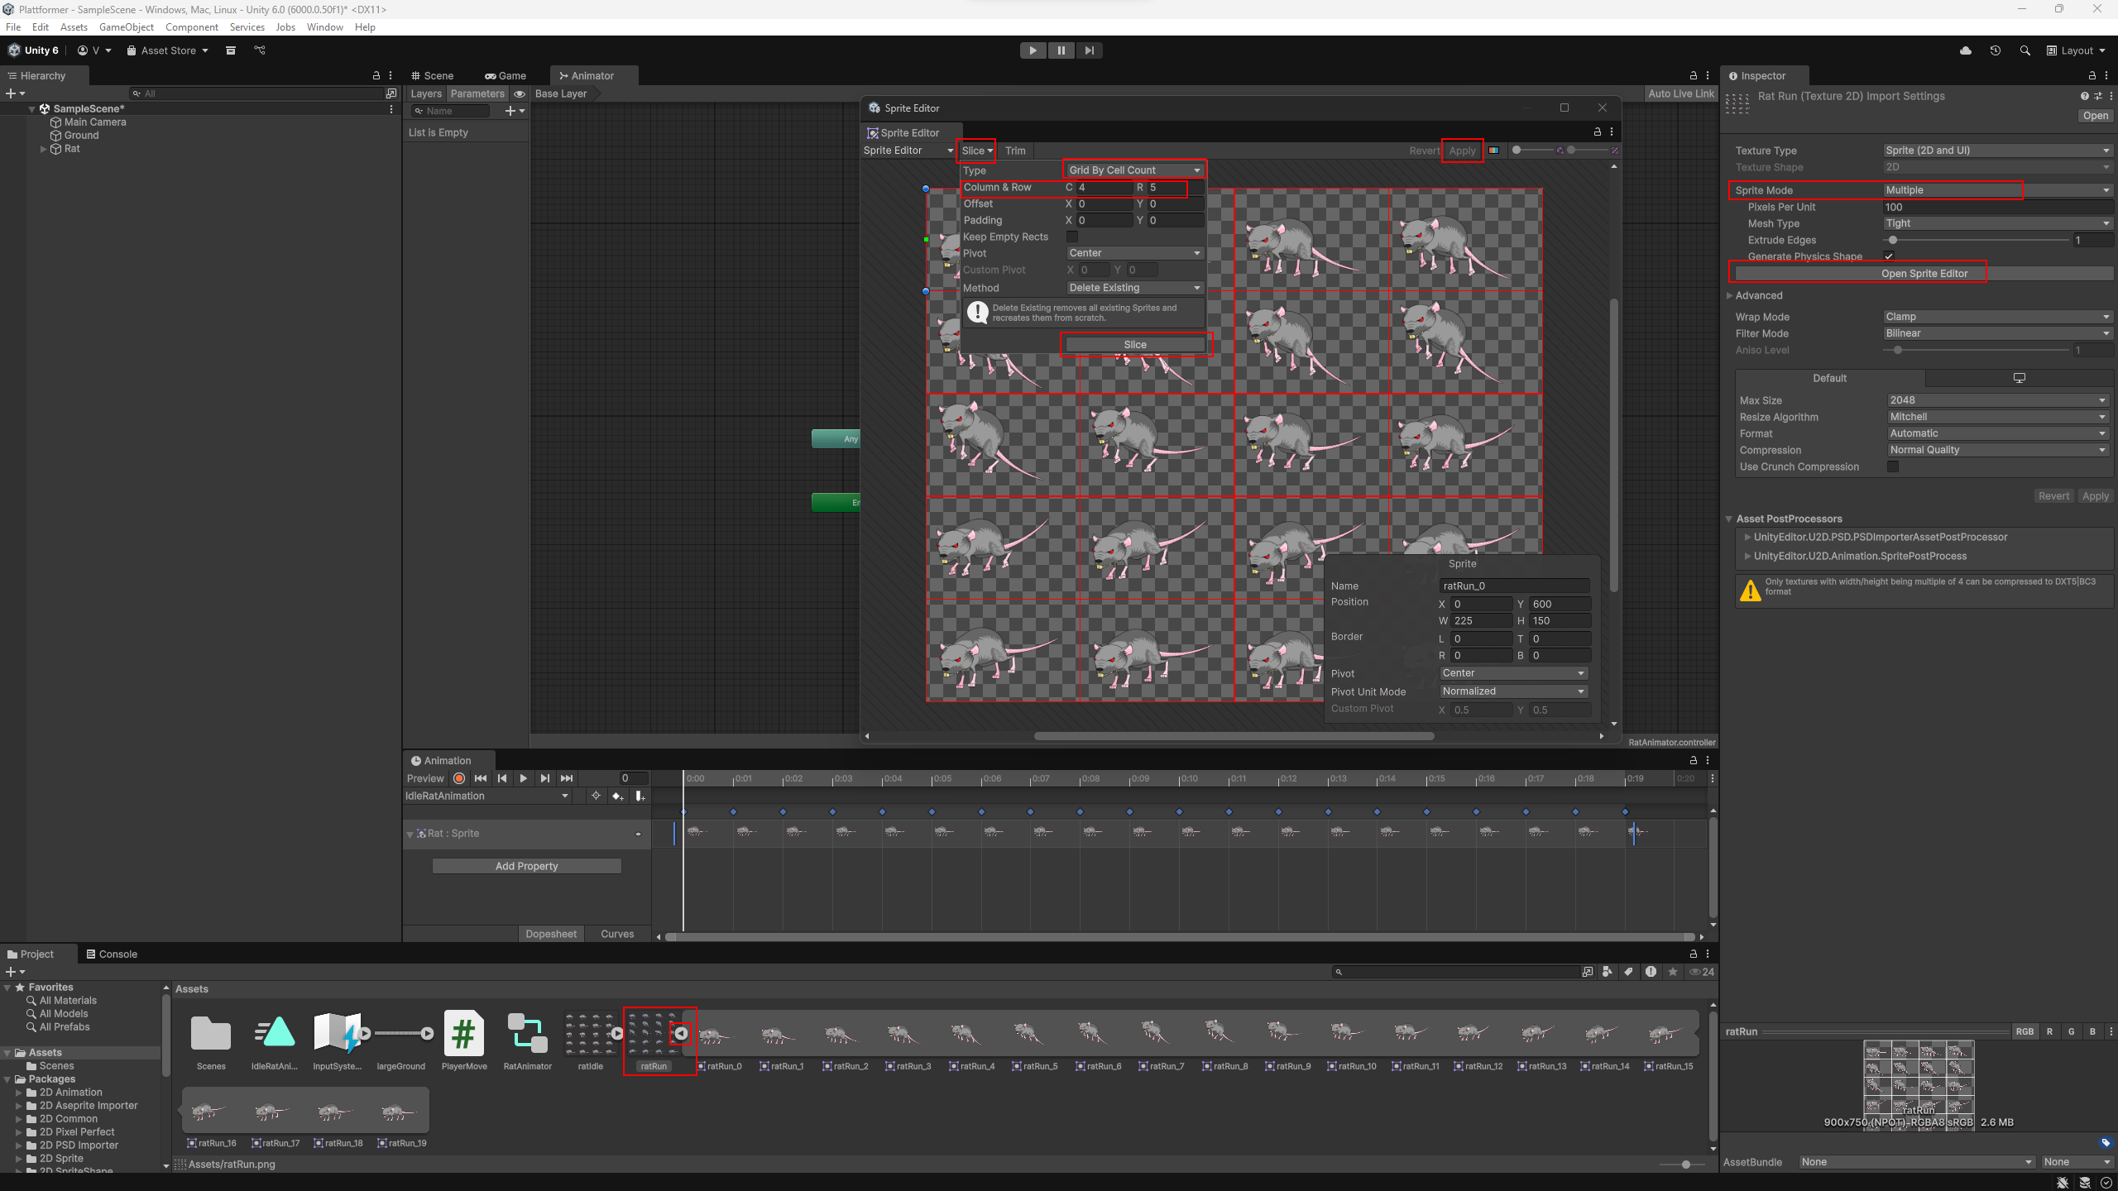Open the IdleRatAnimation clip dropdown
This screenshot has width=2118, height=1191.
[487, 796]
